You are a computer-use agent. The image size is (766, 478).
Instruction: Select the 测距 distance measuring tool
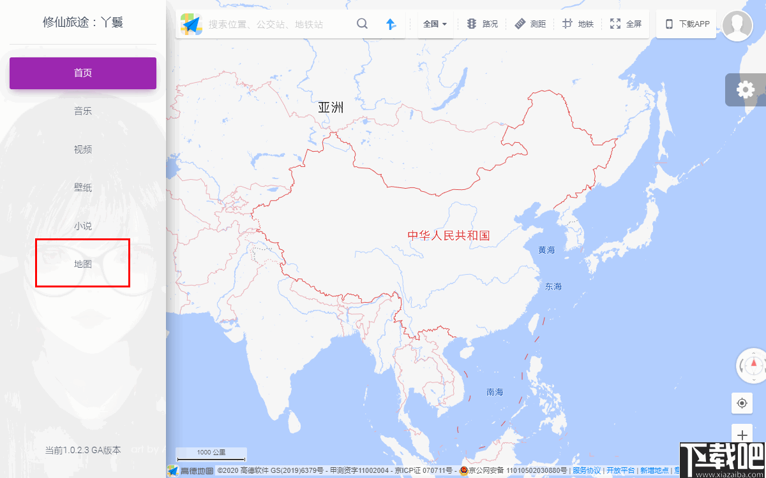(530, 24)
